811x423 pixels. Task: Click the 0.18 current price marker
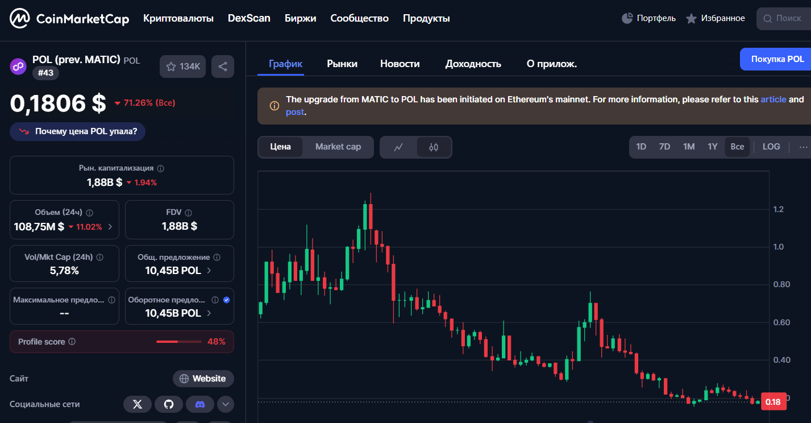(773, 402)
